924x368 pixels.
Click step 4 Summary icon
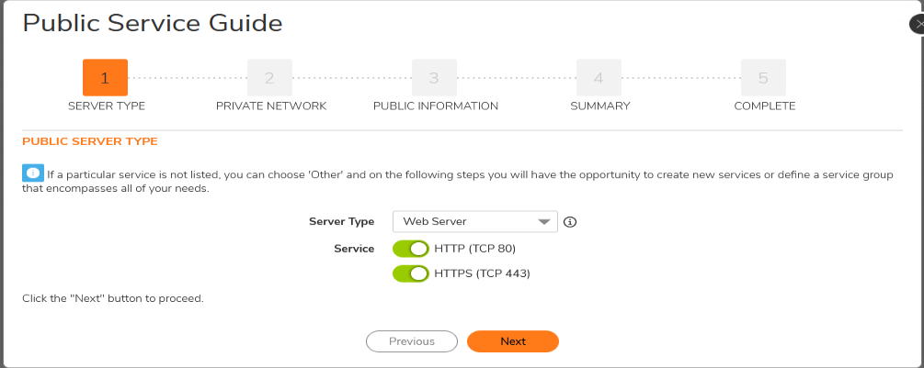click(599, 78)
